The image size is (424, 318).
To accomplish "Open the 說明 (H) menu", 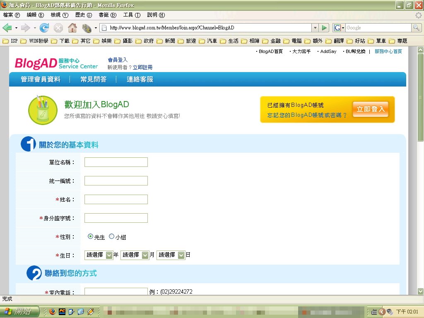I will (156, 15).
